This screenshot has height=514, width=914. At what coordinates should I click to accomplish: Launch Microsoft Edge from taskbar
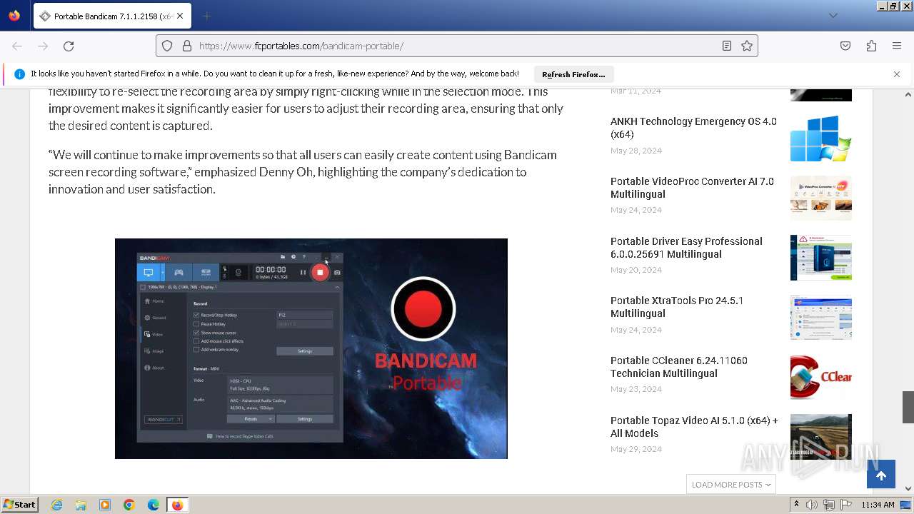(x=154, y=505)
